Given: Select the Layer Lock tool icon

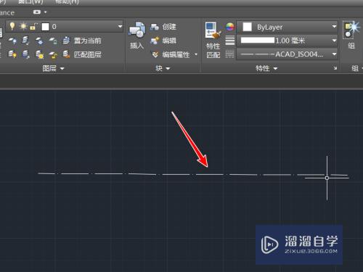Looking at the screenshot, I should [53, 41].
